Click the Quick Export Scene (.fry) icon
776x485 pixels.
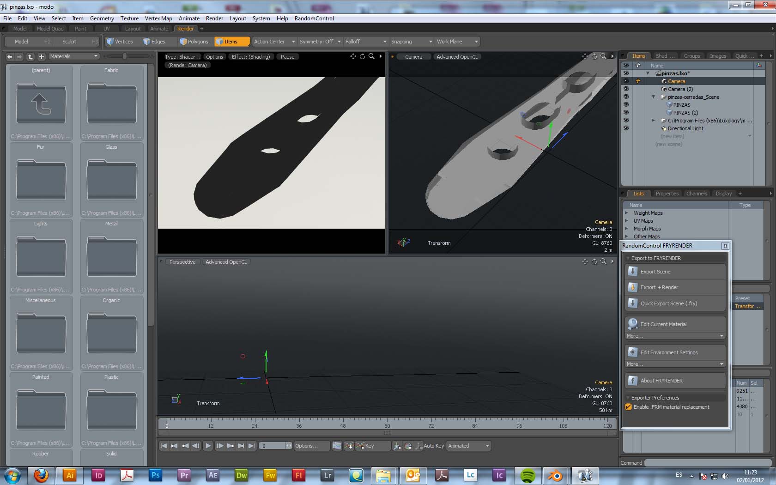click(x=633, y=303)
